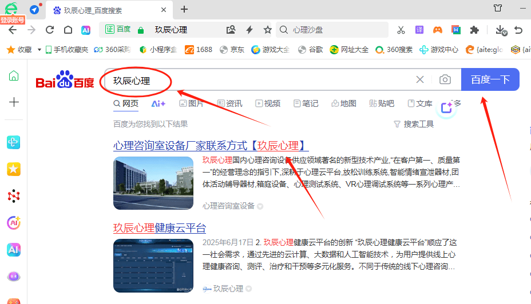Open the scissors screenshot tool

point(401,30)
